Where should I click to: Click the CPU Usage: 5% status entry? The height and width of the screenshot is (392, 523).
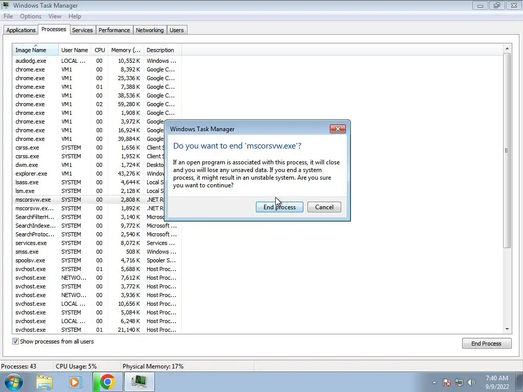pos(76,366)
